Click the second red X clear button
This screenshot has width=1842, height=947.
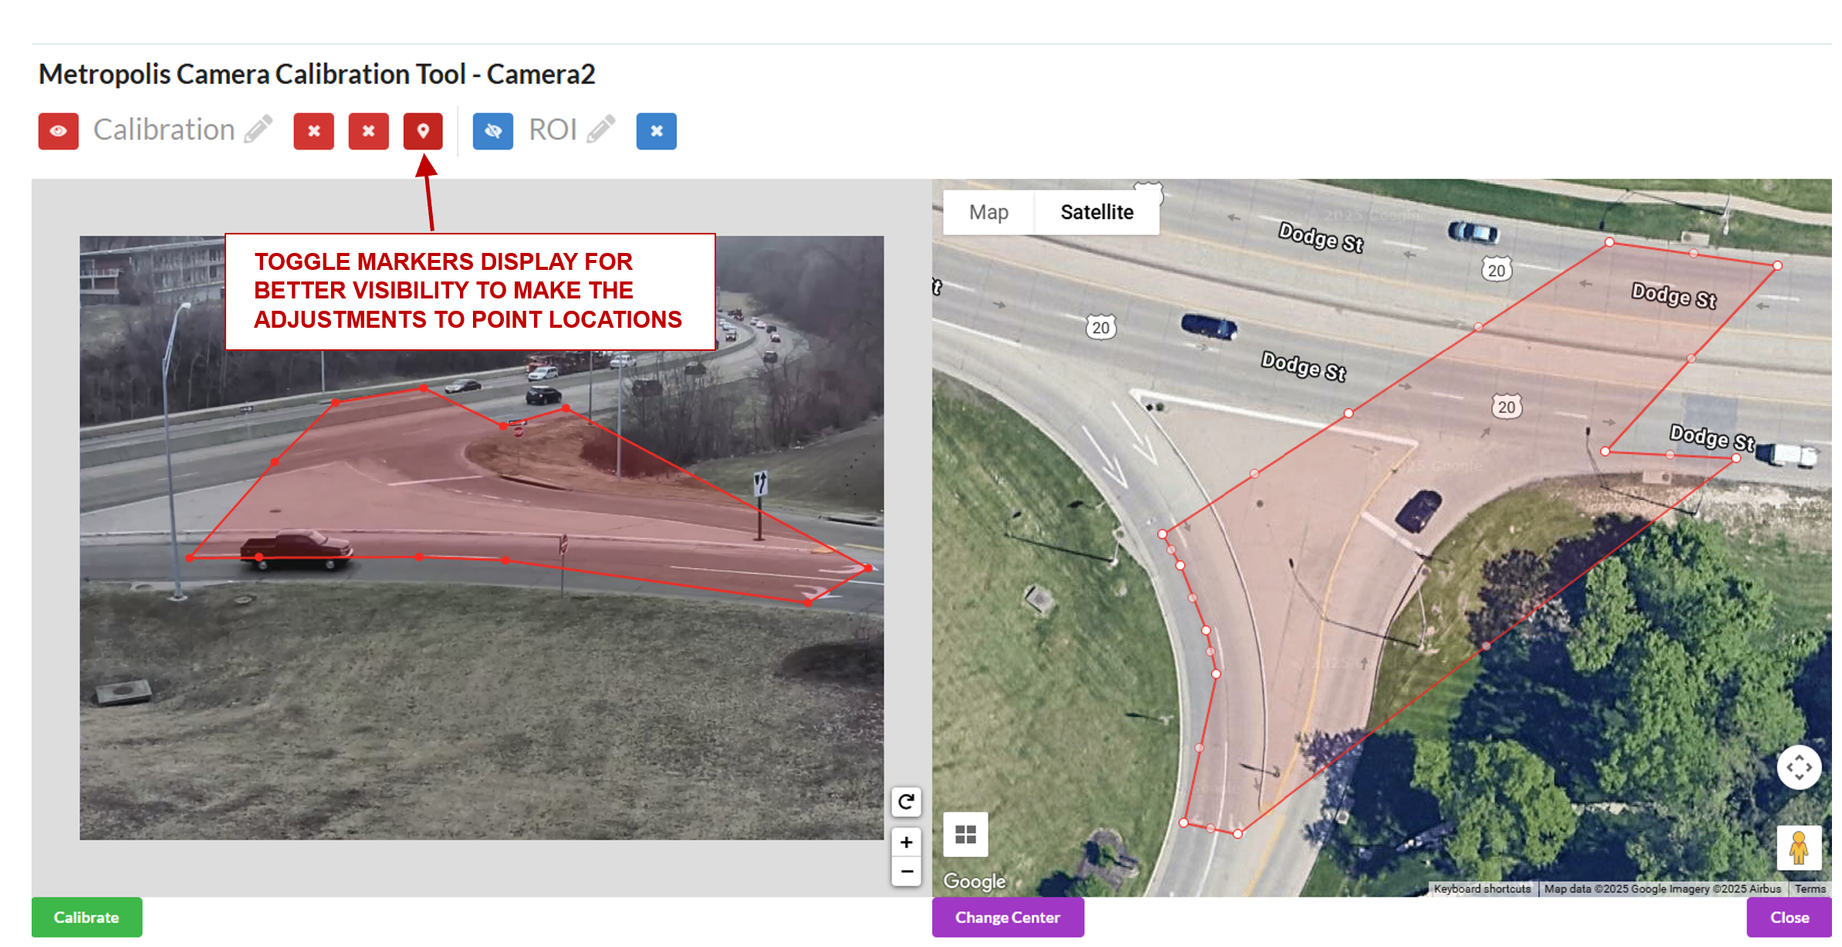point(368,131)
